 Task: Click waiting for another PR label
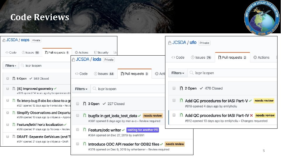[x=143, y=130]
